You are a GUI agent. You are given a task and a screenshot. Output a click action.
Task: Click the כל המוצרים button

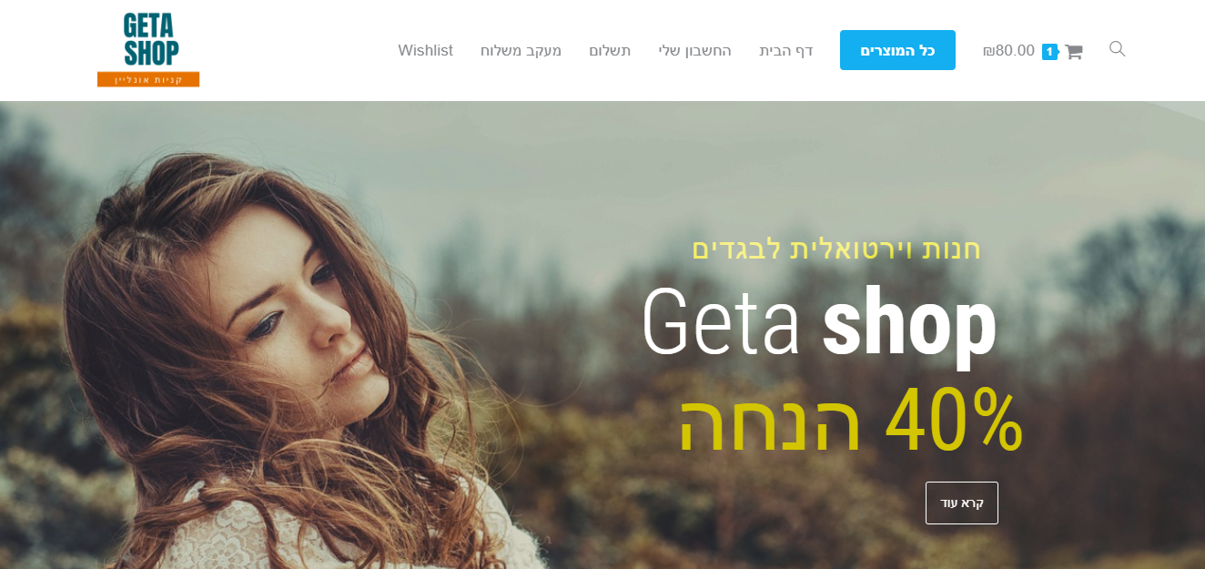click(897, 50)
